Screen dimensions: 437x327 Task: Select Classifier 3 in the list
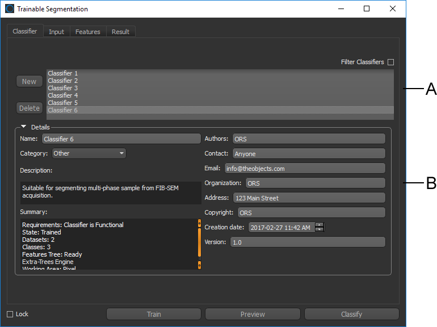point(63,88)
